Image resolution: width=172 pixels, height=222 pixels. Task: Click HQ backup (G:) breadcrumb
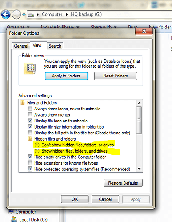[x=86, y=14]
